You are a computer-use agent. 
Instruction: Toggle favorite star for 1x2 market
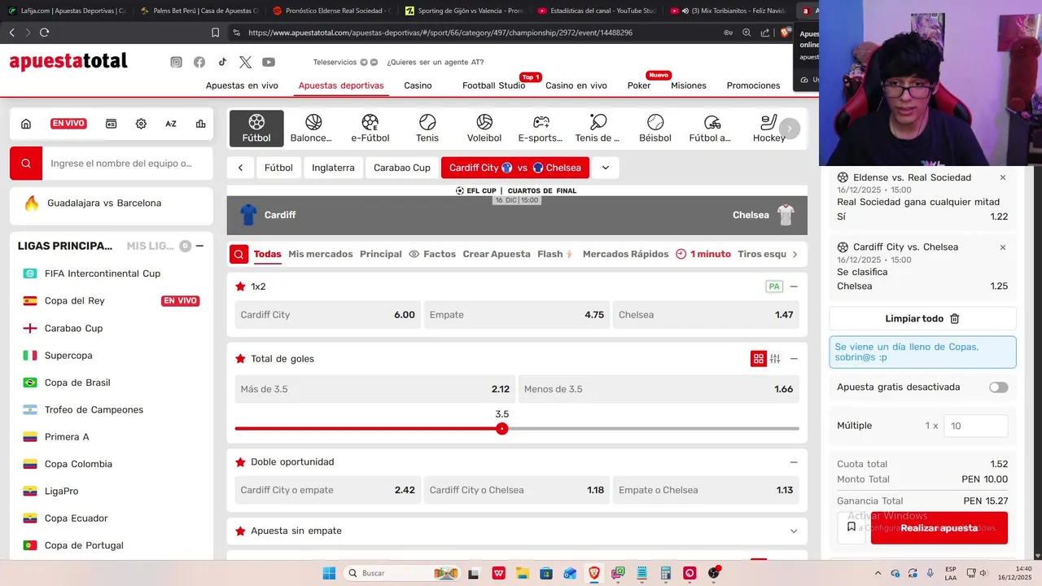pos(240,286)
